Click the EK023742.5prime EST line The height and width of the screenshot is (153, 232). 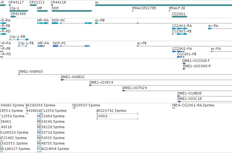(x=117, y=114)
